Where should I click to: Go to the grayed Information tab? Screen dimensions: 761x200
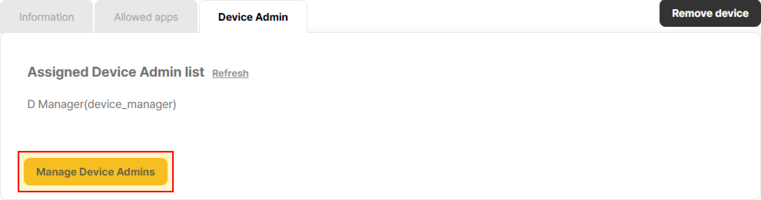(47, 17)
